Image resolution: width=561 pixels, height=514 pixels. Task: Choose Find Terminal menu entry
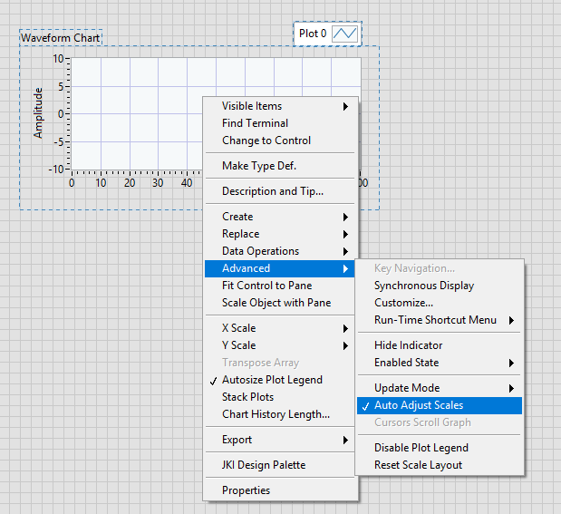coord(255,123)
